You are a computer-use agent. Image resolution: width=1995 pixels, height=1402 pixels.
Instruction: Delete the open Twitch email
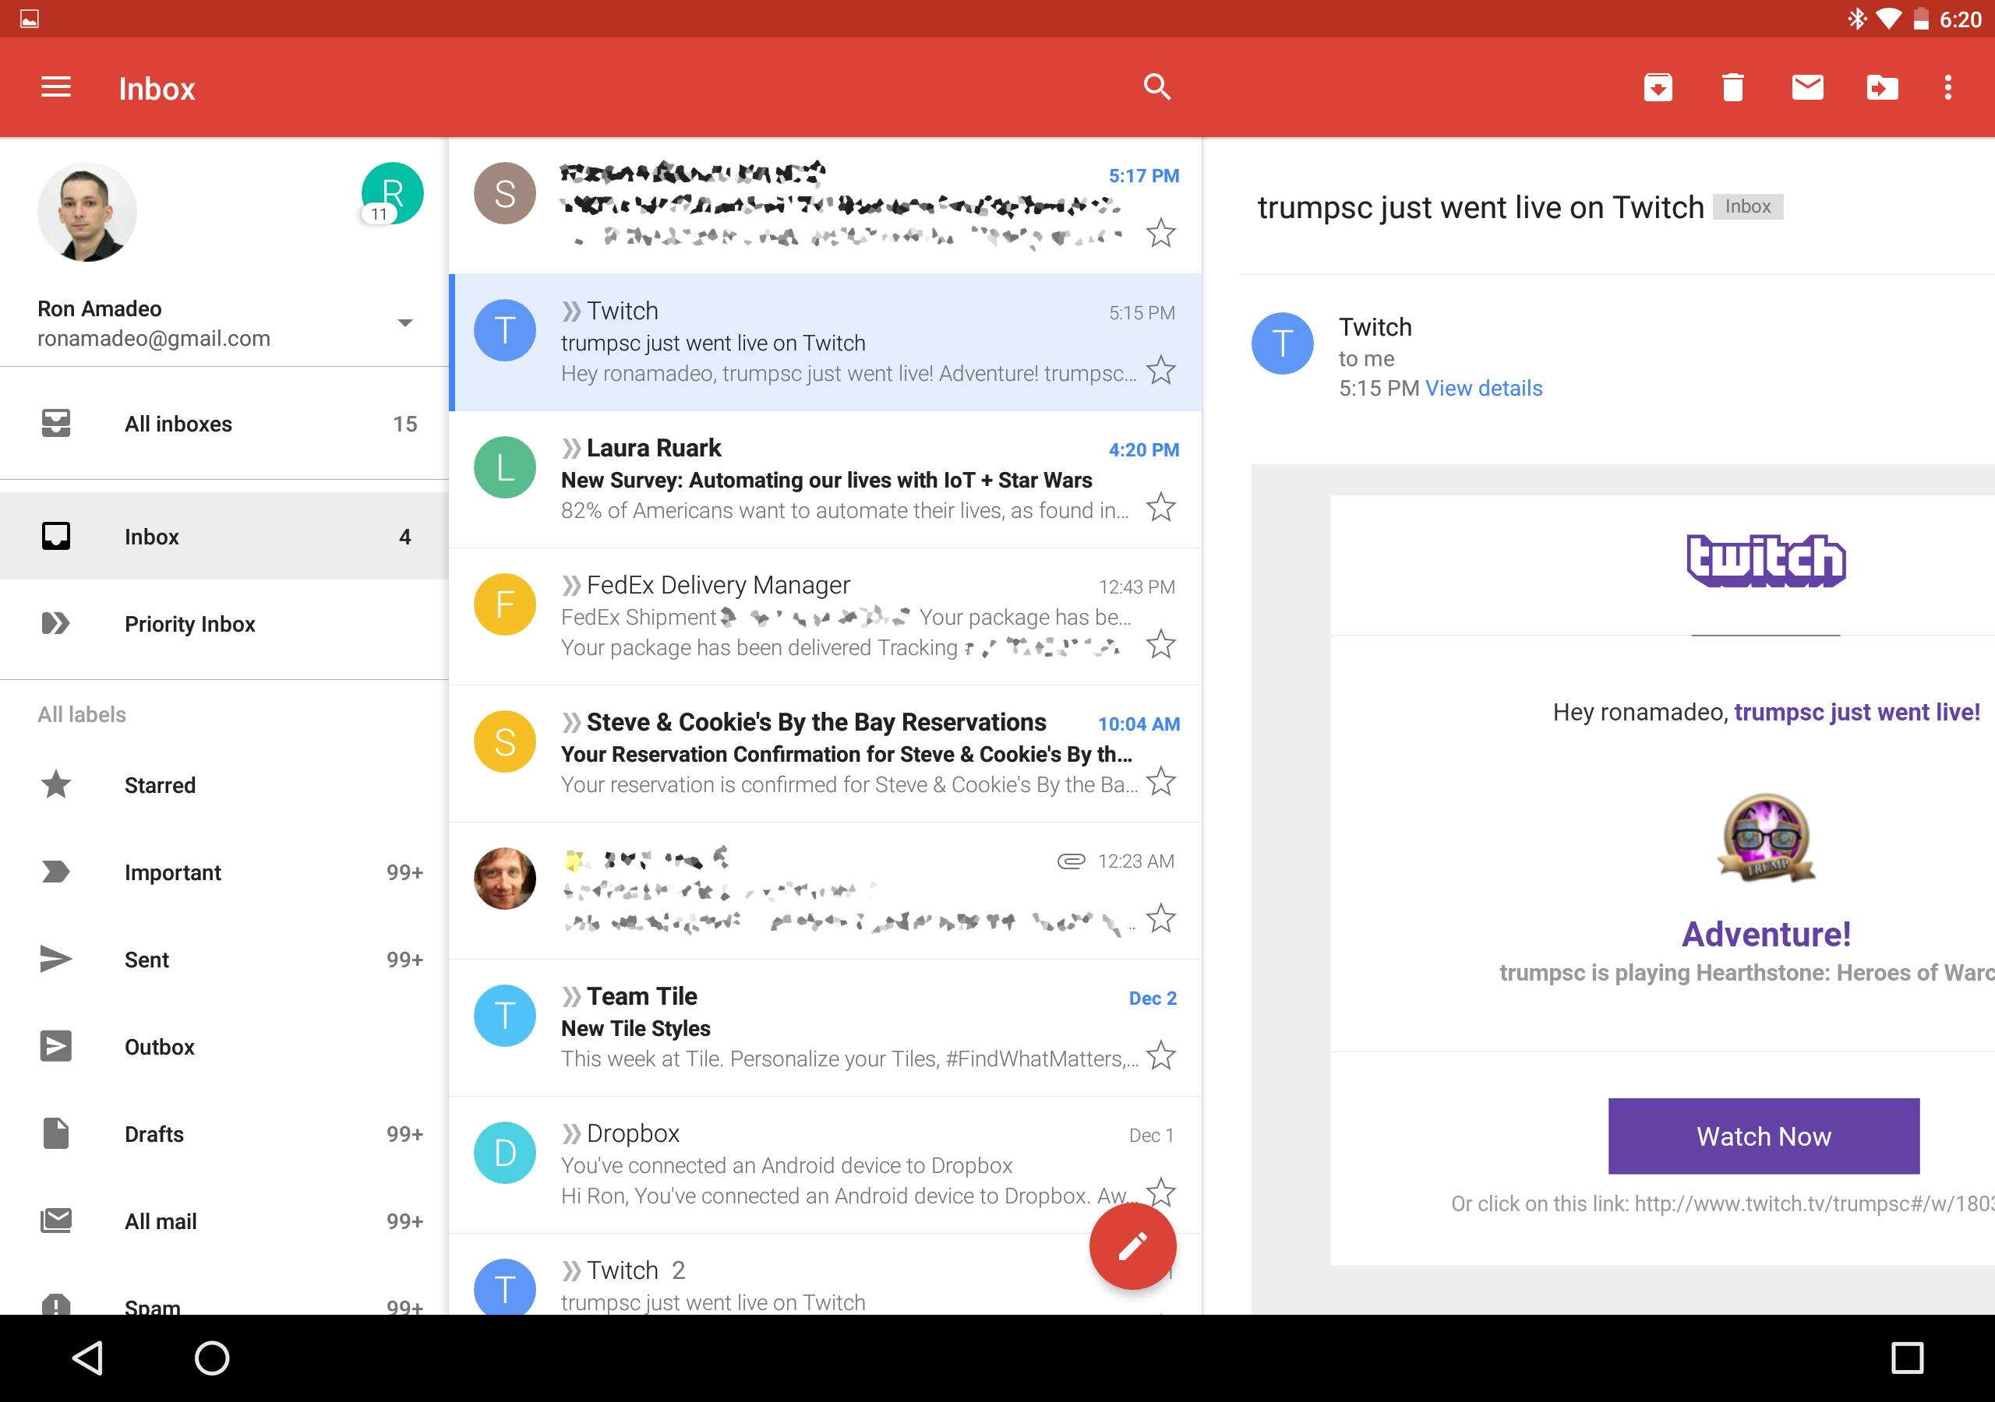click(x=1732, y=88)
